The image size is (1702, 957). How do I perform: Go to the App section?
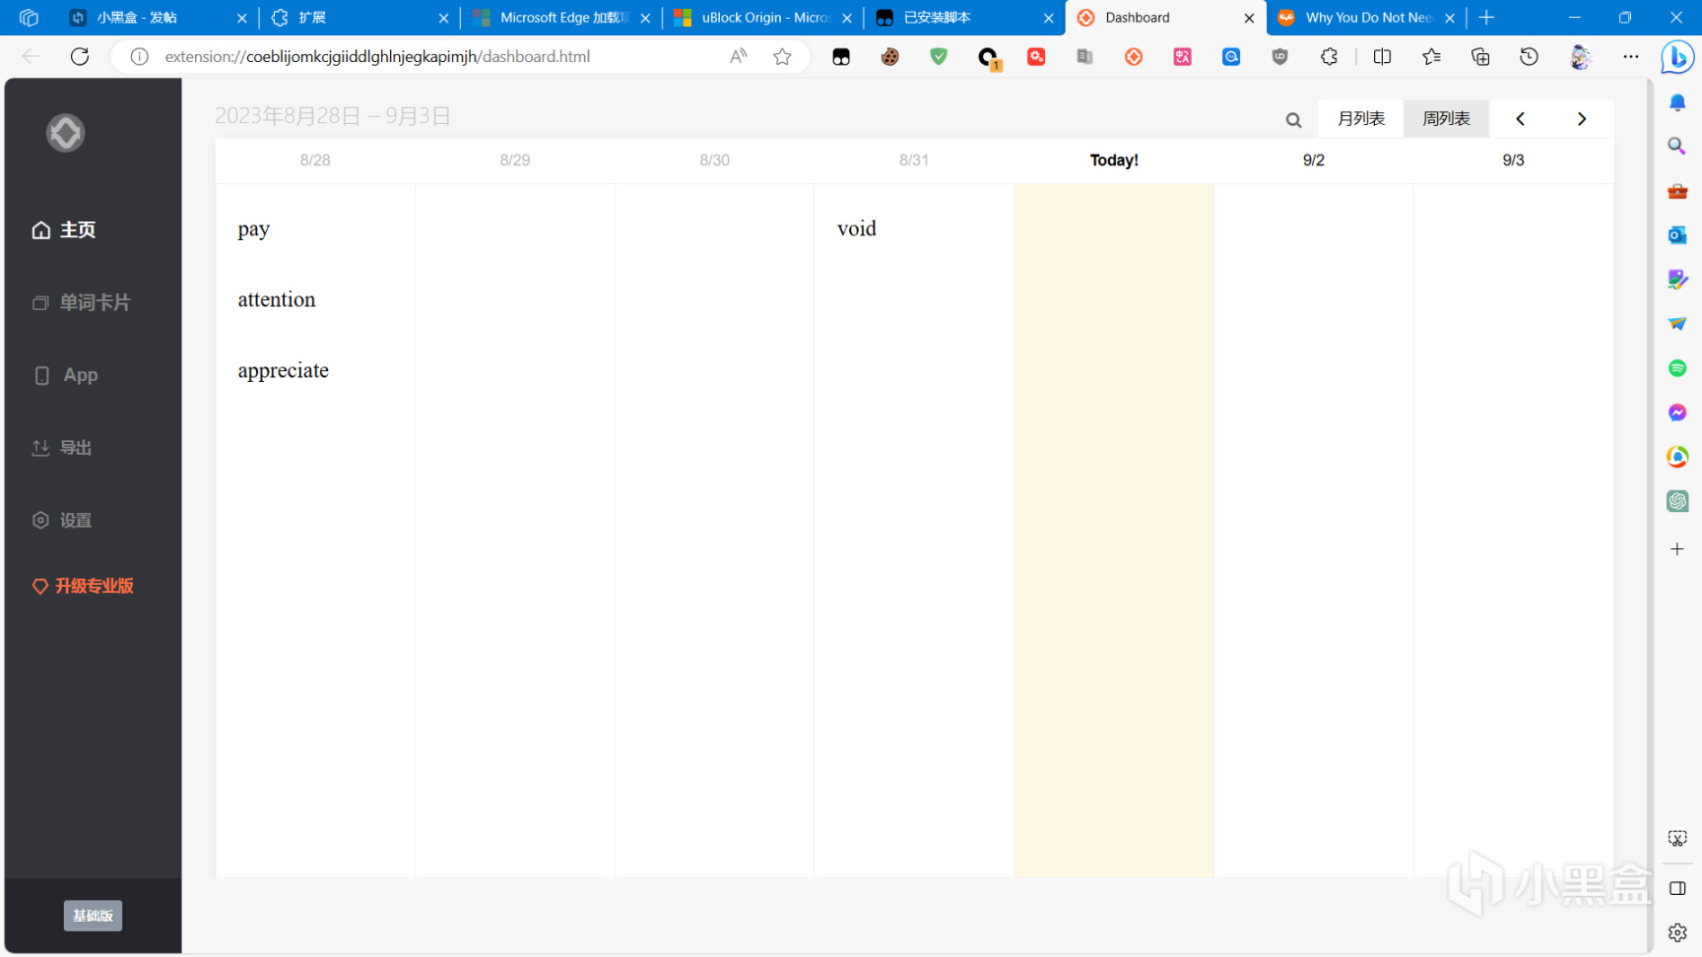(66, 375)
